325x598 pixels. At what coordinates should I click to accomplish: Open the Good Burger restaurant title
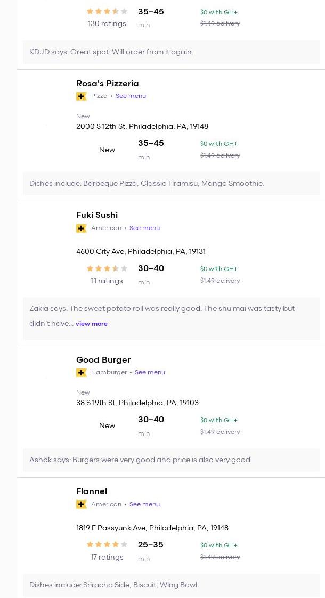[x=103, y=360]
